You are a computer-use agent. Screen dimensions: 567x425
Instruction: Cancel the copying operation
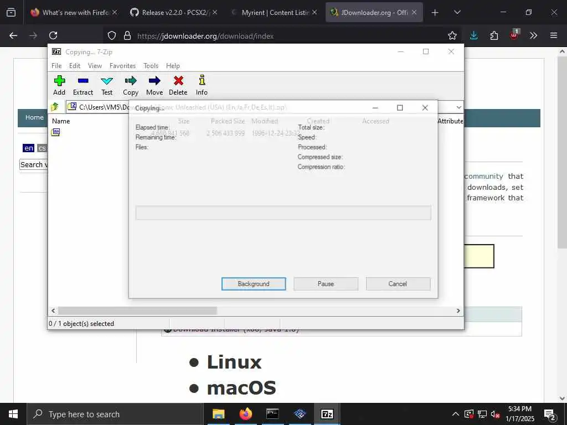398,284
